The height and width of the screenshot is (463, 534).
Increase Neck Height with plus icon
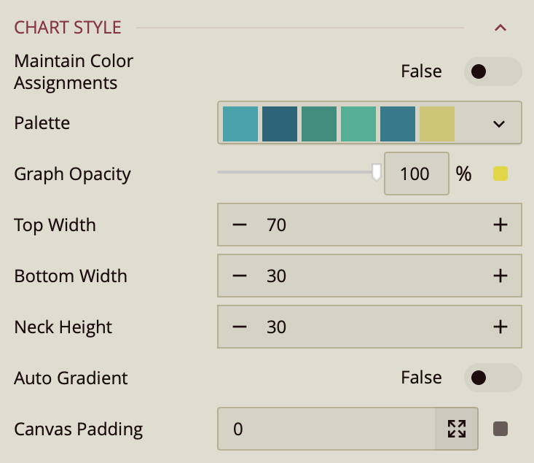(x=500, y=327)
